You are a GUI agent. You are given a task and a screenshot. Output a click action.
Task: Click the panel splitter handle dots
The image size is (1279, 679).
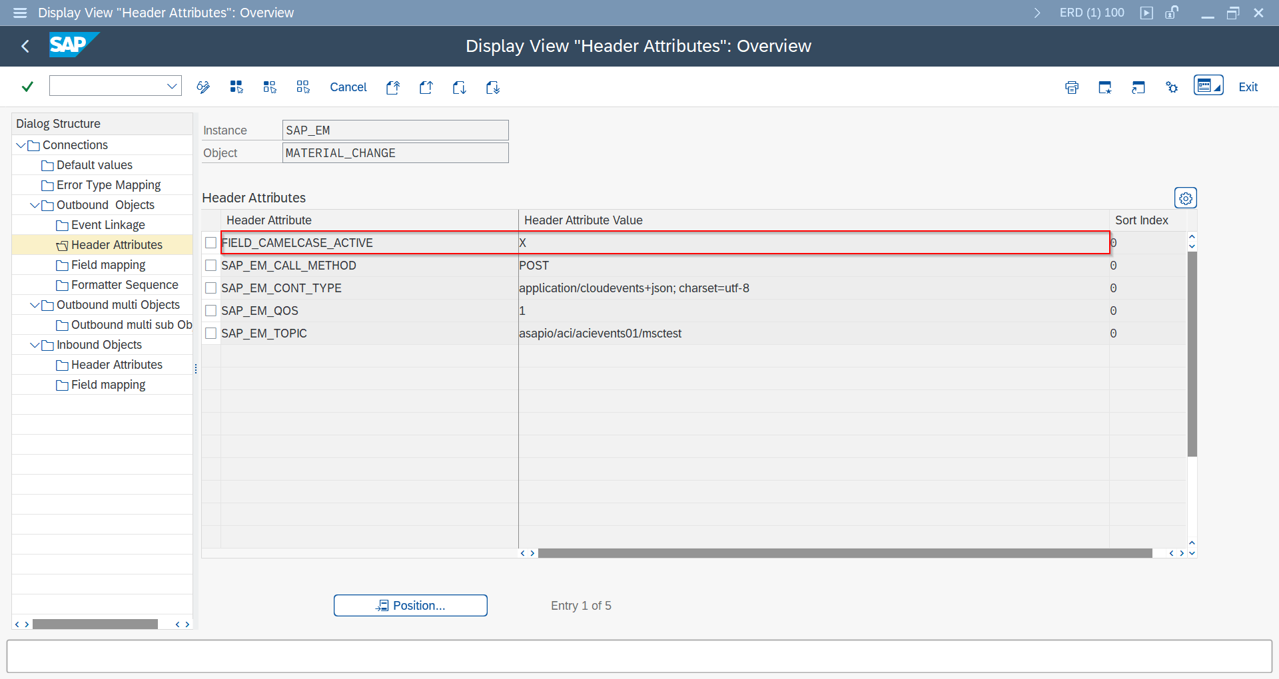pos(196,369)
